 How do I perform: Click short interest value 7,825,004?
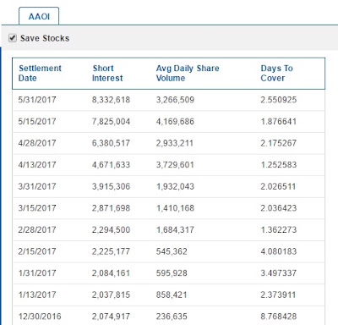111,122
